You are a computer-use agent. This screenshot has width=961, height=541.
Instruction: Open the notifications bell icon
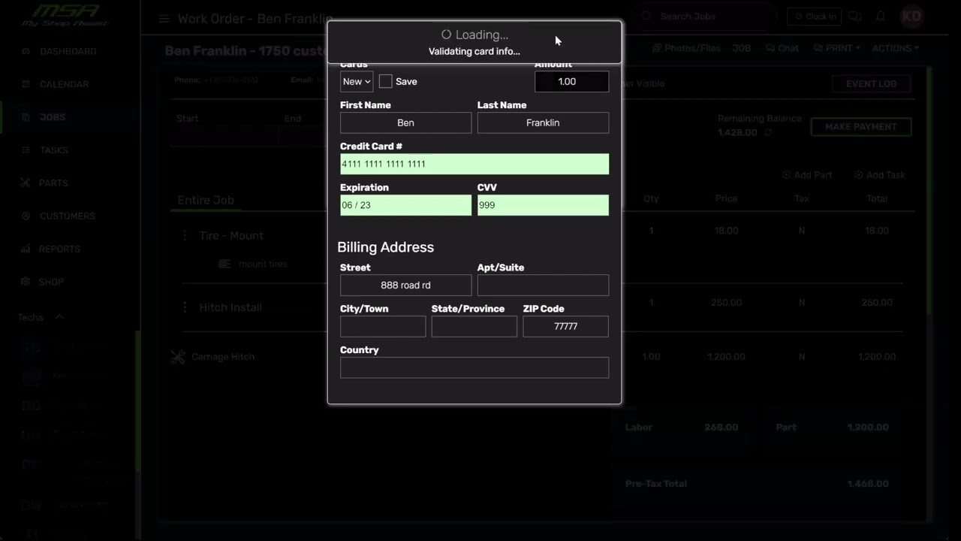click(x=881, y=17)
